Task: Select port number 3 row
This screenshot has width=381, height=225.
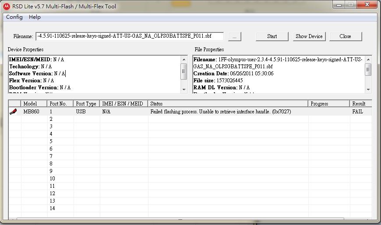Action: [x=190, y=127]
